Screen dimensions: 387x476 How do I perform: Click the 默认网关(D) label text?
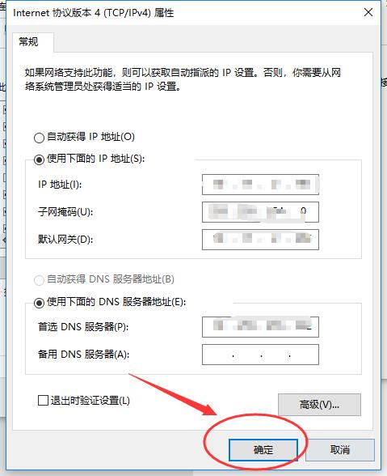click(x=65, y=240)
